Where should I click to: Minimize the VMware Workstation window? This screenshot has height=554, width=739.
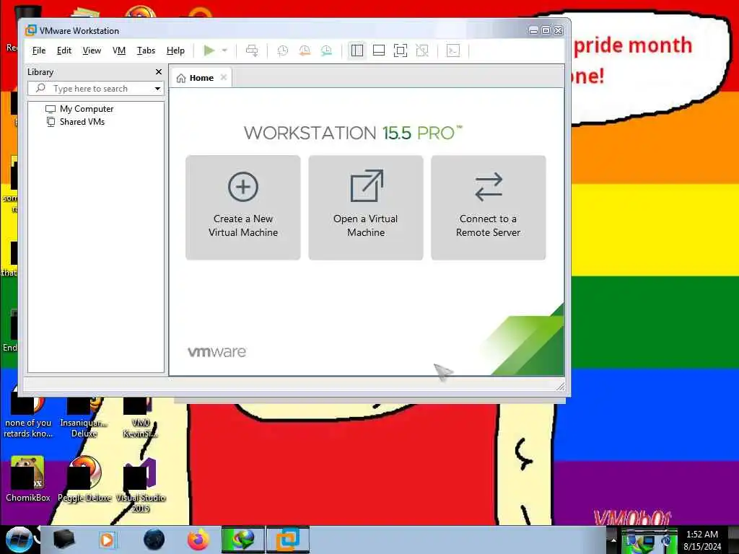[533, 30]
